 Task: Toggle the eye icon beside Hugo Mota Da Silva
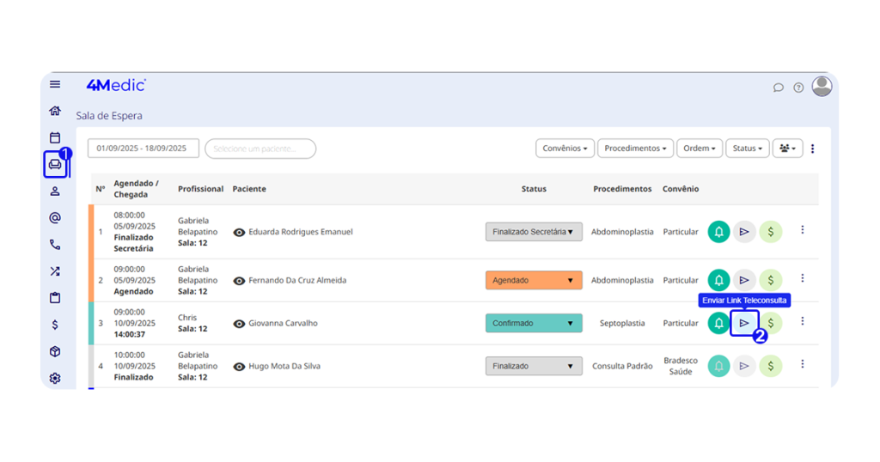tap(240, 367)
